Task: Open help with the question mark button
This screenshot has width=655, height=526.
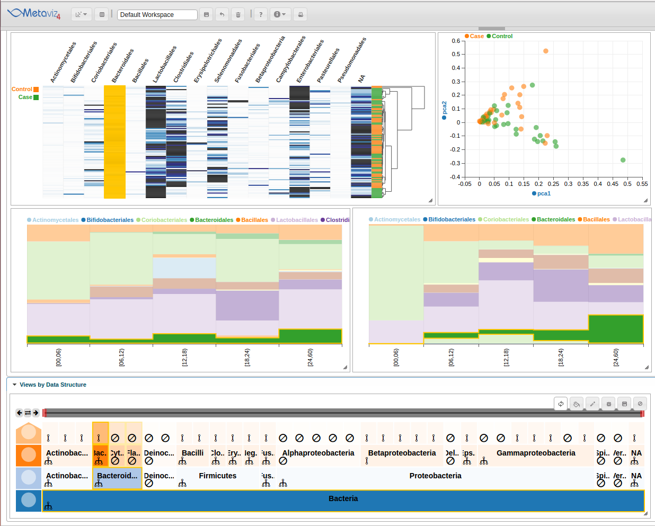Action: 260,14
